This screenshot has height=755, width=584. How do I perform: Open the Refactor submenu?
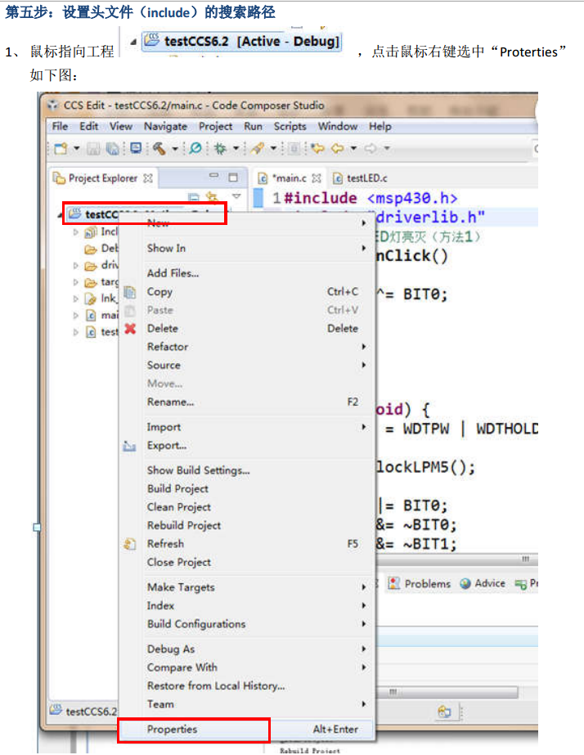pos(246,347)
